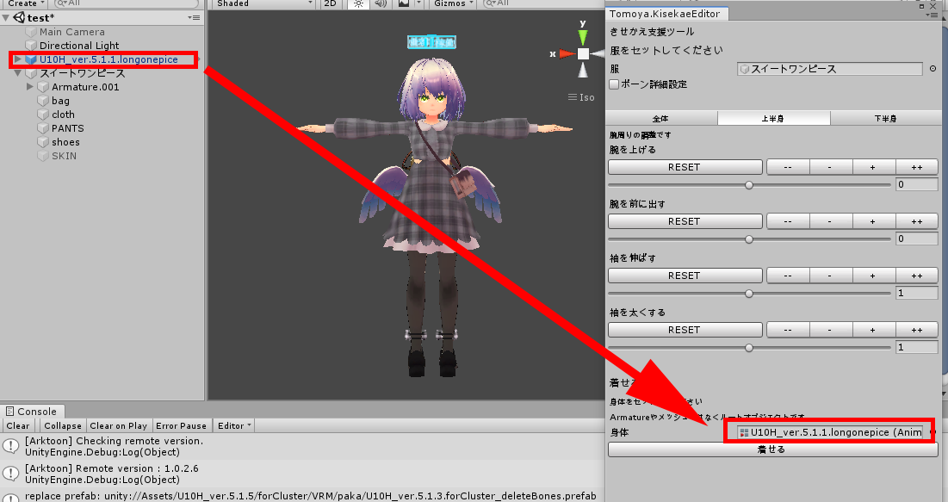The width and height of the screenshot is (948, 502).
Task: Expand U10H_ver.5.1.1.longonepice hierarchy item
Action: point(18,59)
